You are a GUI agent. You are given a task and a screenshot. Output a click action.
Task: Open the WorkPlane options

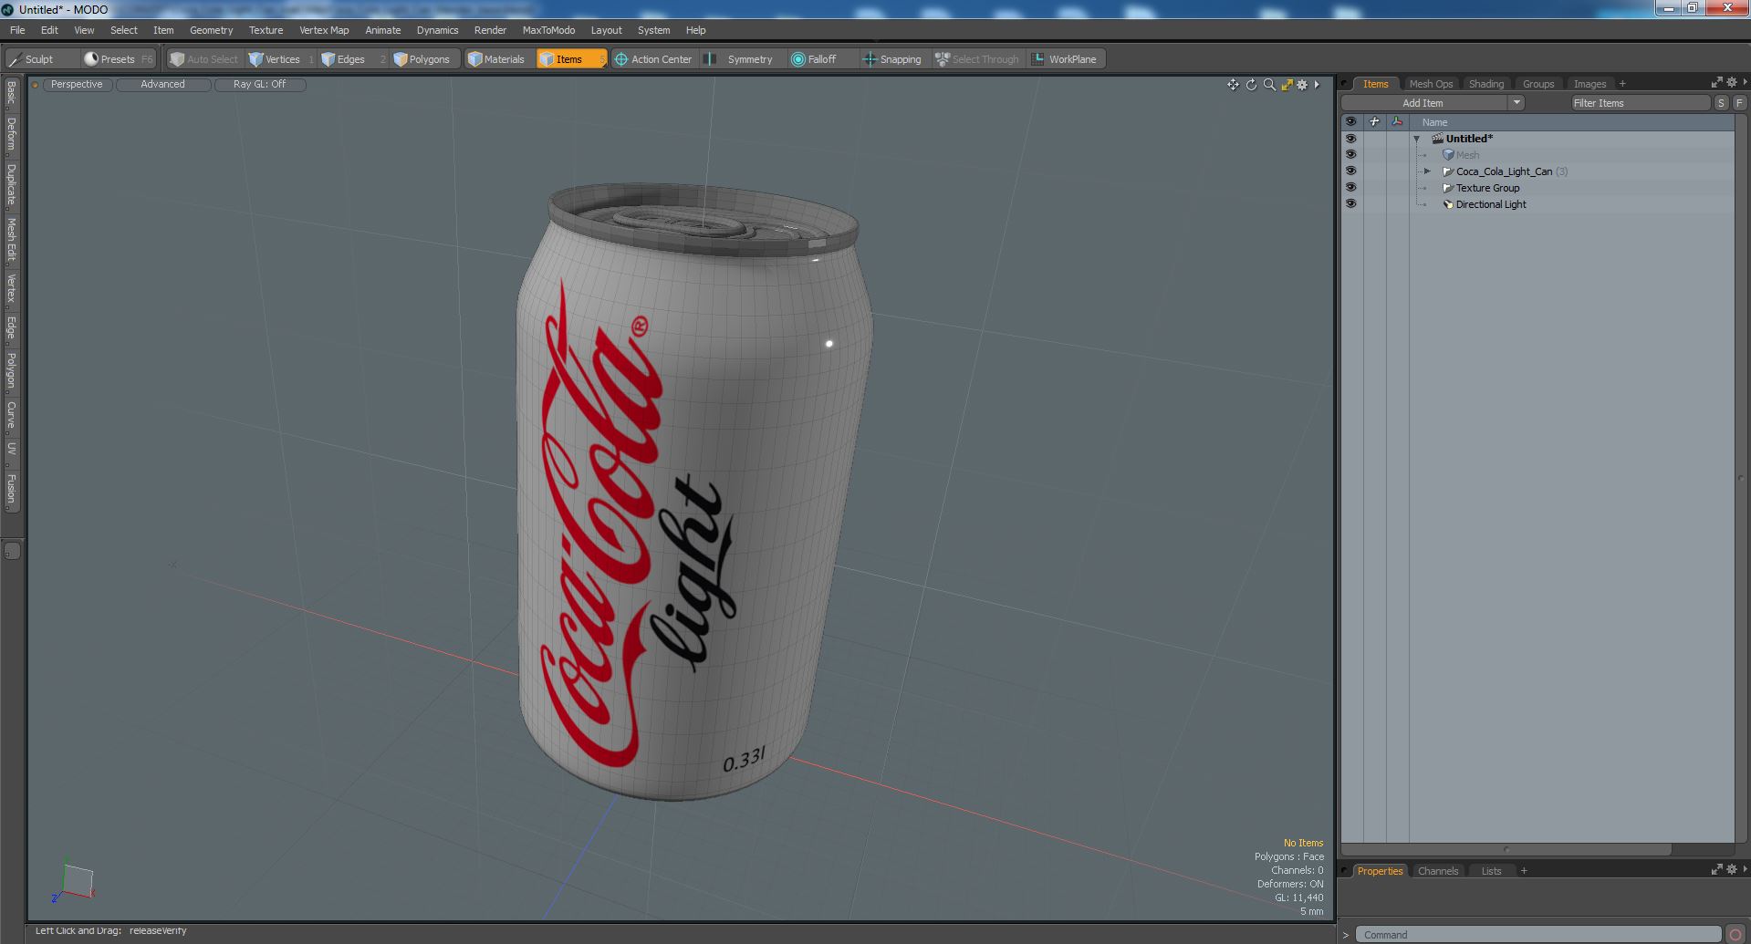1065,59
